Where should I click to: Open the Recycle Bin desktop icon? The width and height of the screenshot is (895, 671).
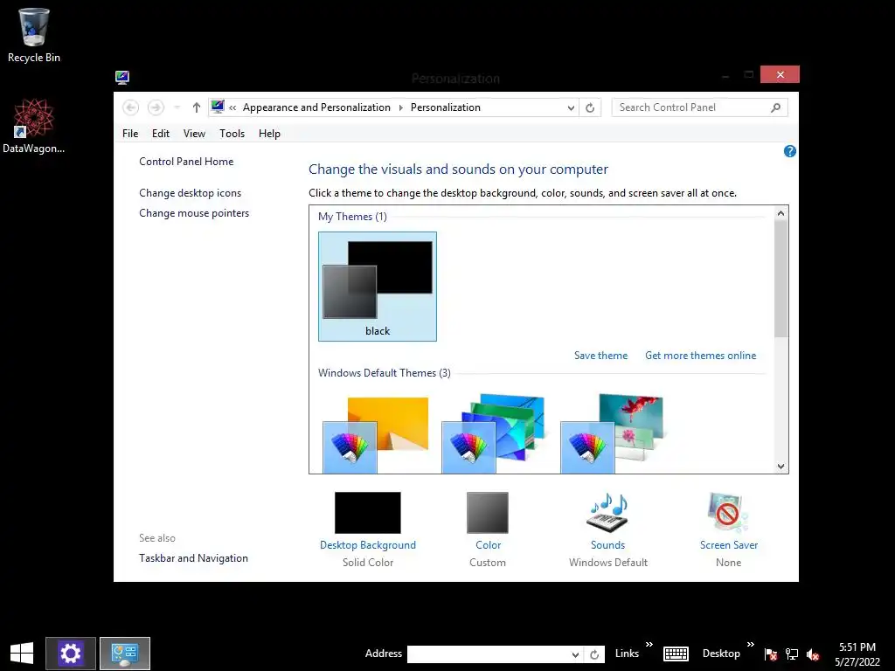tap(34, 35)
